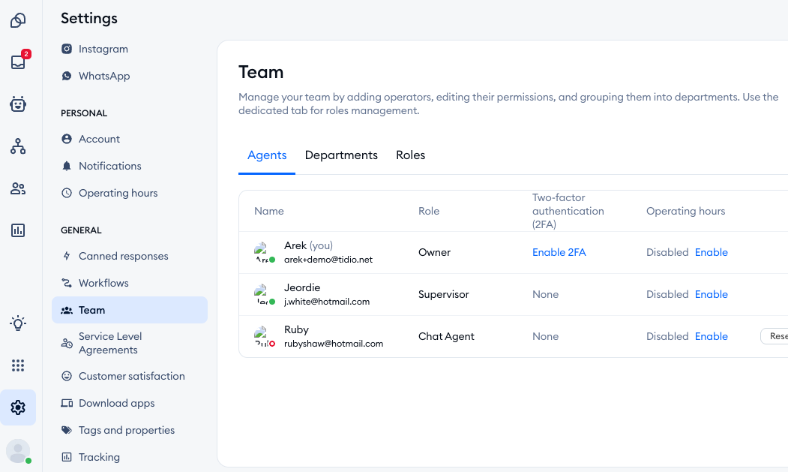Open the apps grid icon
This screenshot has height=472, width=788.
(x=18, y=365)
